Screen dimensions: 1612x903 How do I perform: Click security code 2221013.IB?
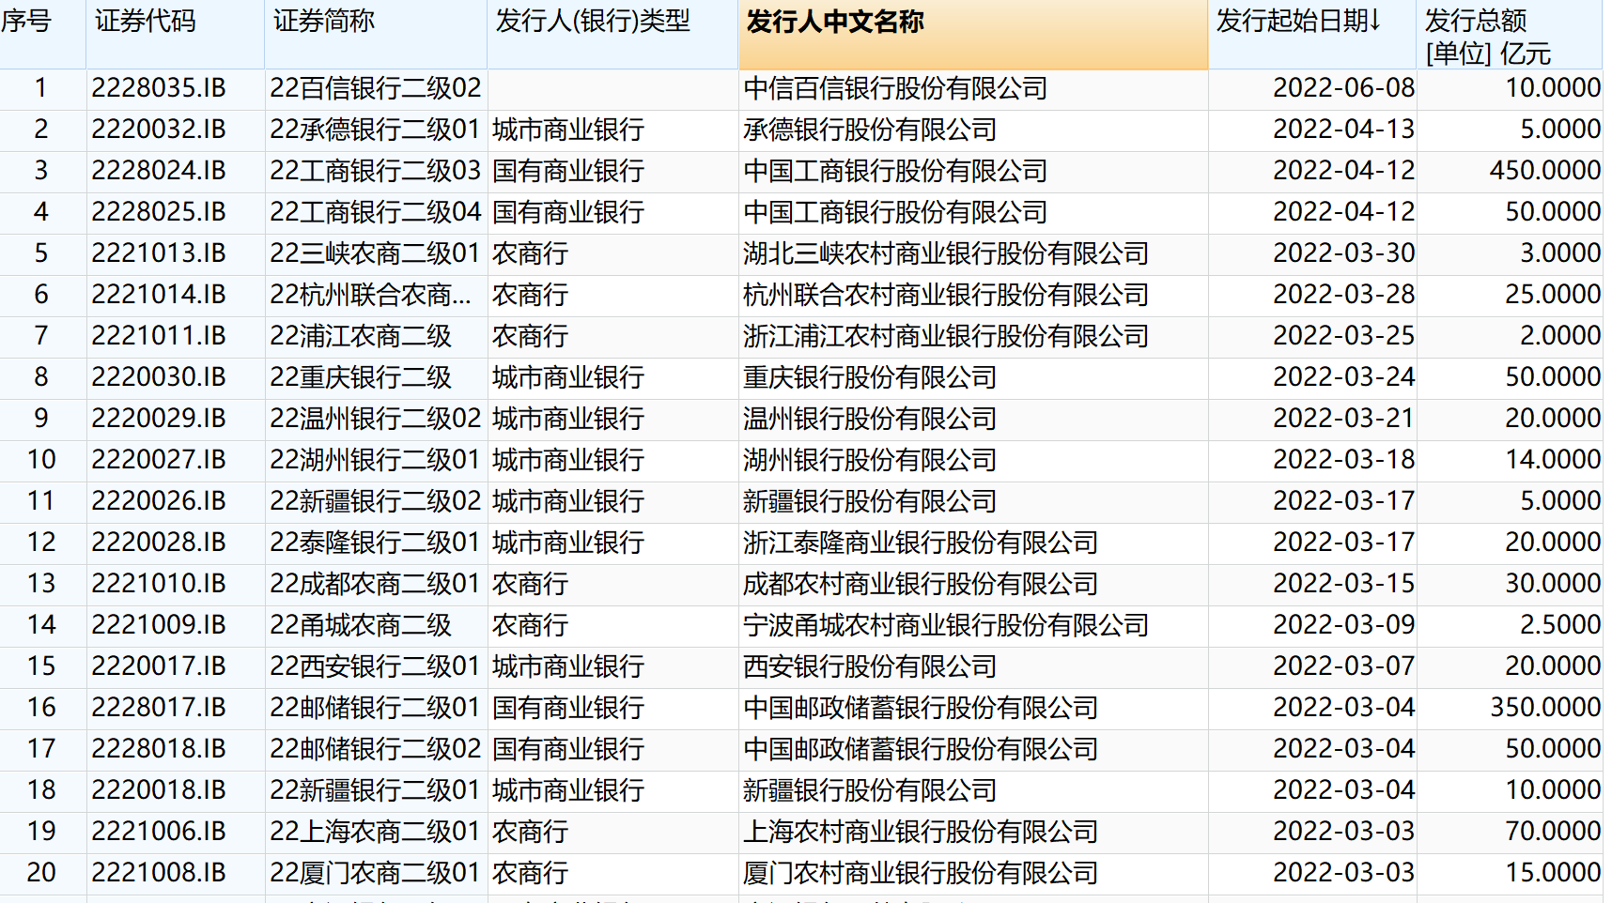click(x=159, y=253)
